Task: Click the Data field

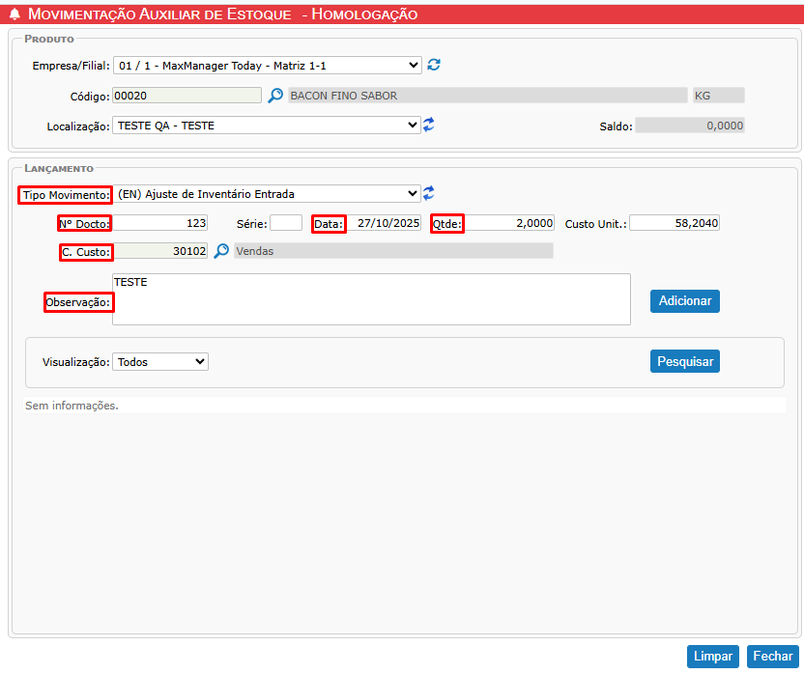Action: click(384, 223)
